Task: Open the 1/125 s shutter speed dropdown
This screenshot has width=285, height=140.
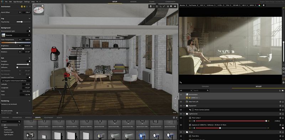Action: (221, 5)
